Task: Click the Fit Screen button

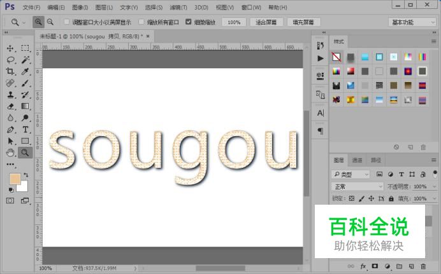Action: (x=266, y=22)
